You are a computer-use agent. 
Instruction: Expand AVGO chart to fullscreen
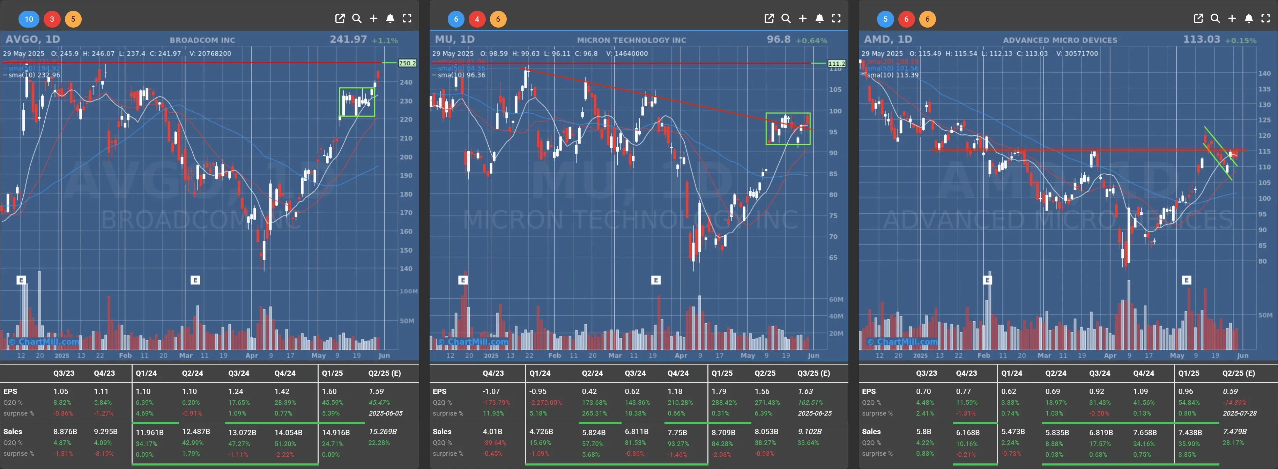[x=407, y=19]
